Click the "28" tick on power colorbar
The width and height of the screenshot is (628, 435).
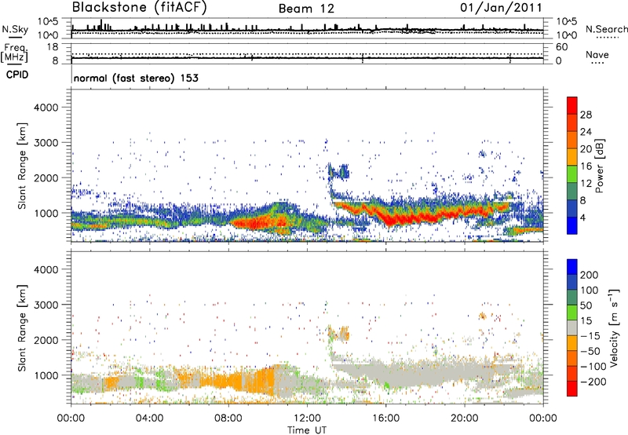(586, 115)
